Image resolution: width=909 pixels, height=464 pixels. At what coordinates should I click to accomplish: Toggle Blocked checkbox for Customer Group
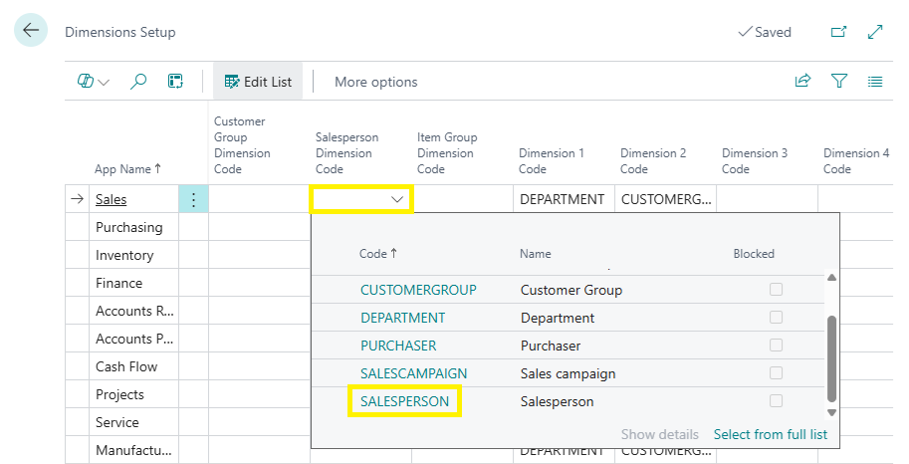point(776,290)
